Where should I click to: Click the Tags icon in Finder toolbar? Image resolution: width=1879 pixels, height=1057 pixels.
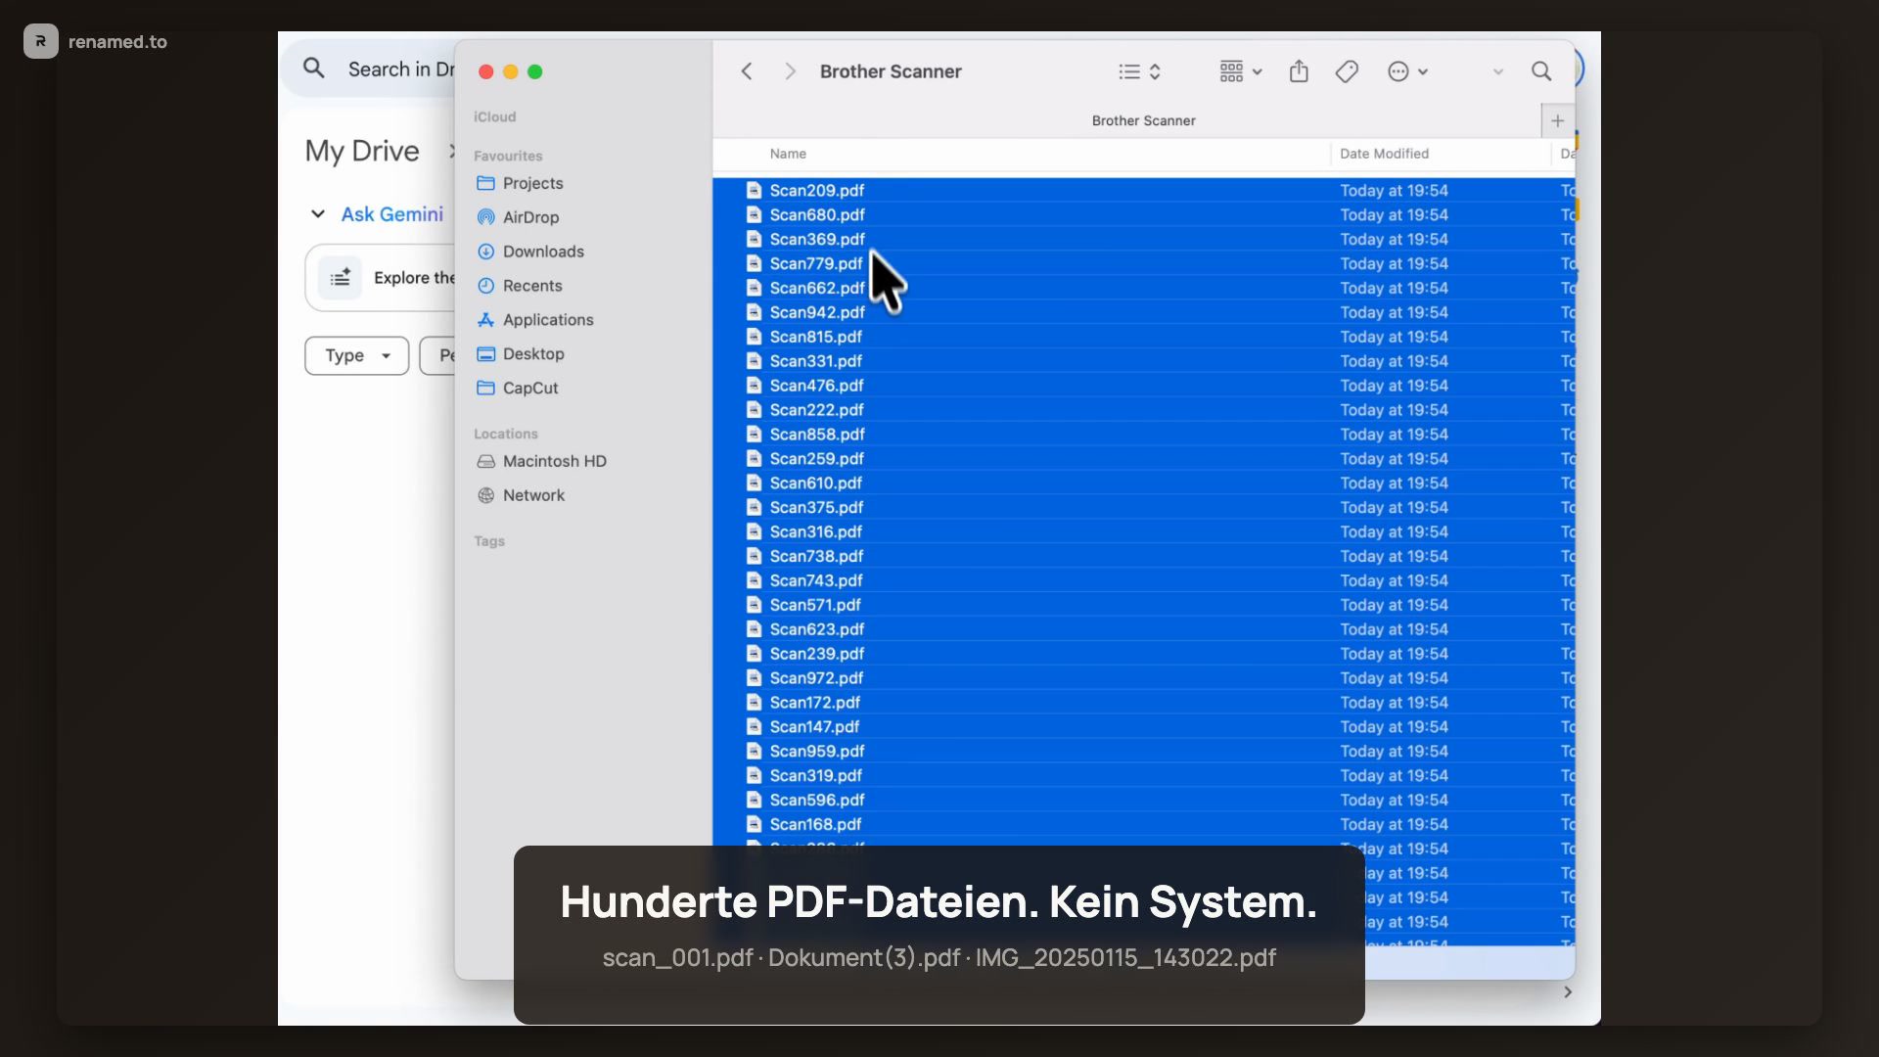point(1347,71)
